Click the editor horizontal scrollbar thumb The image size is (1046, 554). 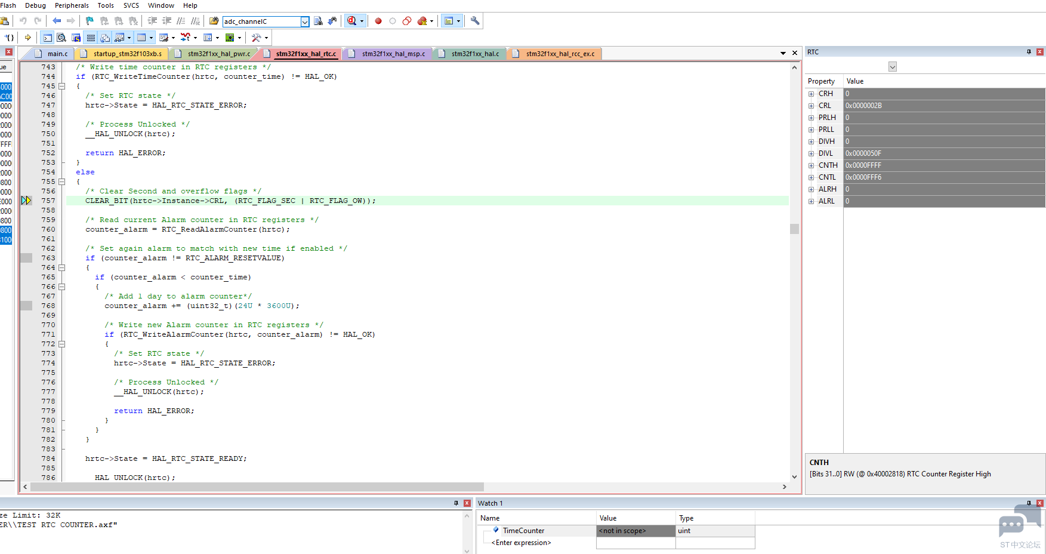[257, 487]
